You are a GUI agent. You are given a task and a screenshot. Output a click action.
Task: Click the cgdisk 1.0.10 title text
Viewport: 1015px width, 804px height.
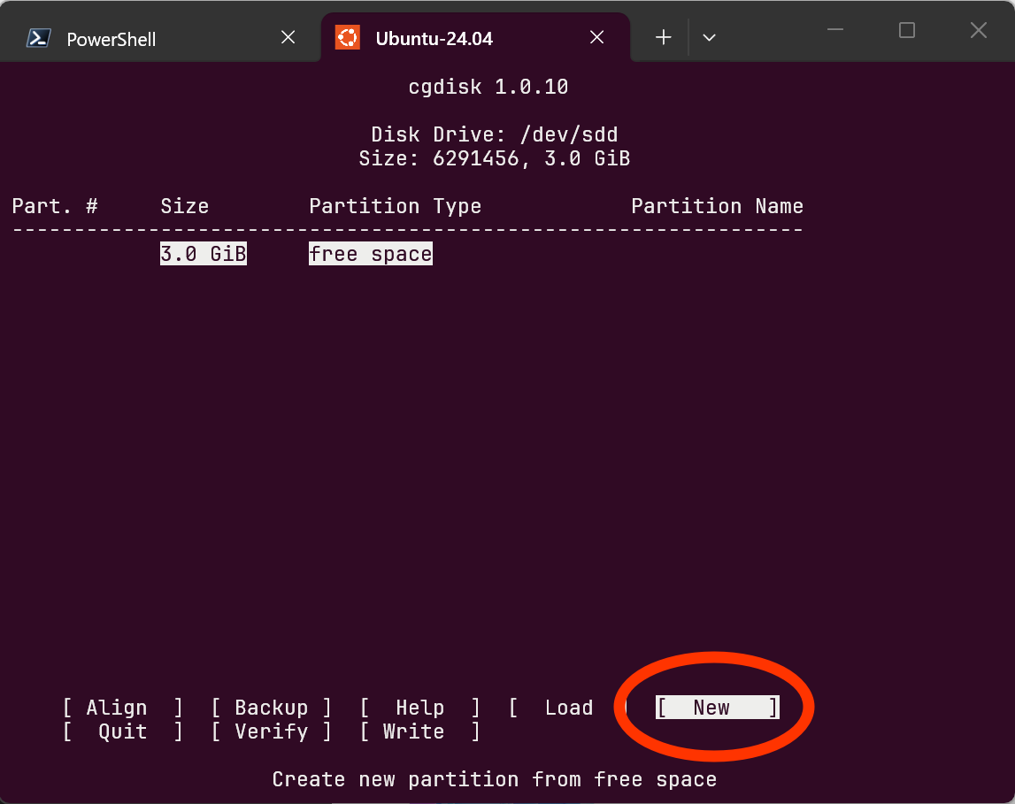(x=488, y=87)
